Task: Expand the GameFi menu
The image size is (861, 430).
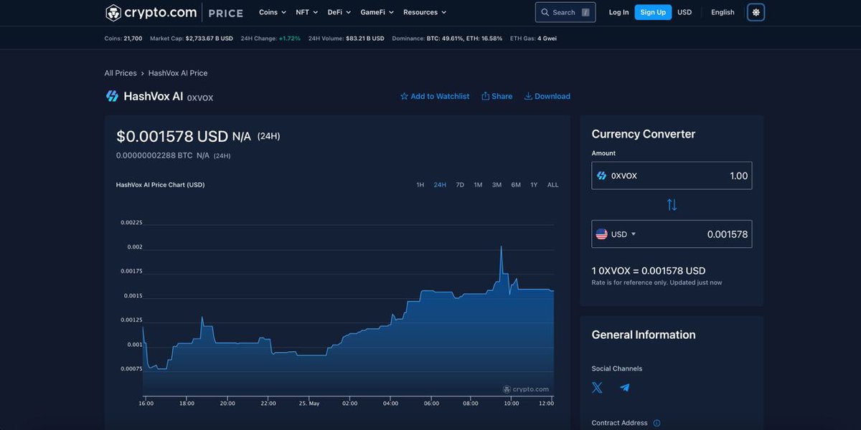Action: 377,12
